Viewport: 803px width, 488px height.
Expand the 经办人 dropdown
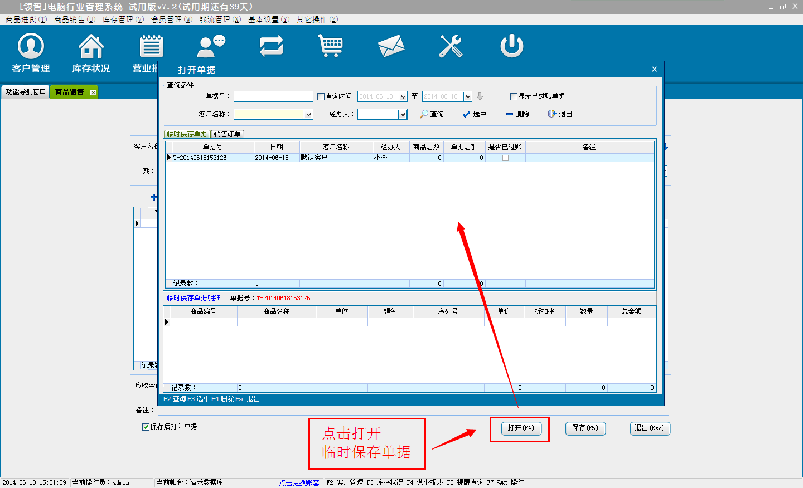click(x=403, y=114)
